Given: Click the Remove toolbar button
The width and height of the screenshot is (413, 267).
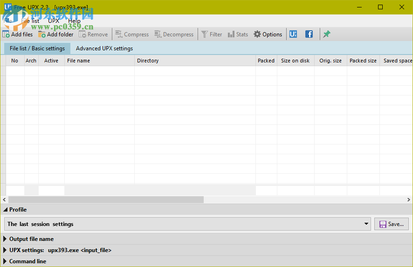Looking at the screenshot, I should (93, 34).
